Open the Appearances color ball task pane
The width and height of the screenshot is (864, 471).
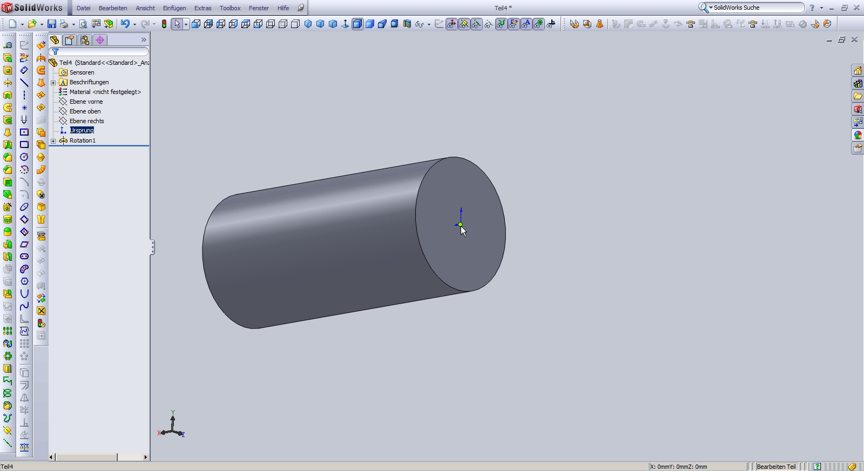858,135
